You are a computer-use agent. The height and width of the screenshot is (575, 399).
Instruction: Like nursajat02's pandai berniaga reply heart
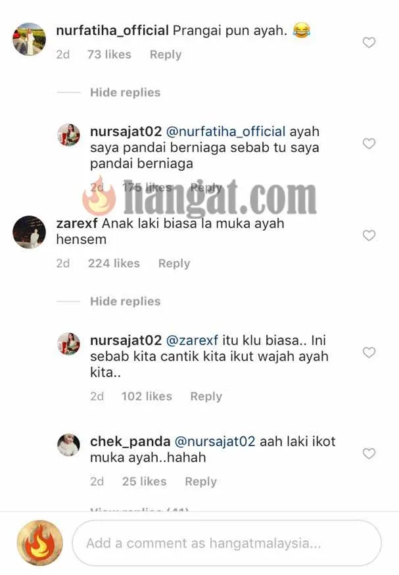[369, 143]
